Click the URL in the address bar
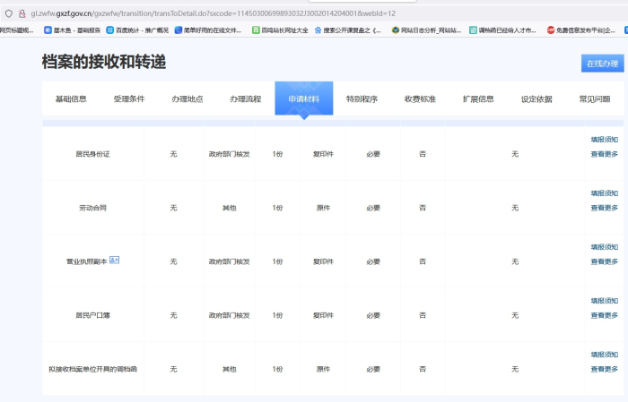628x402 pixels. [214, 13]
